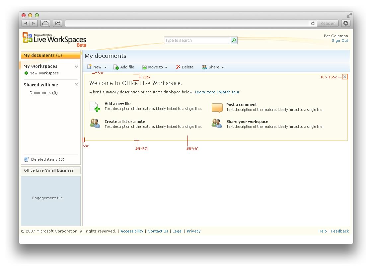Open Deleted items (0)
The image size is (372, 270).
(x=48, y=159)
